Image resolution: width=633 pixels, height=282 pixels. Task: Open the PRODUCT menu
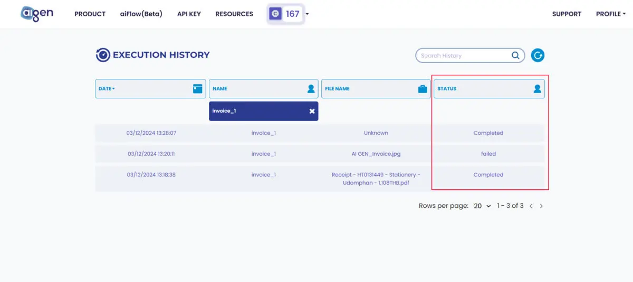(90, 14)
